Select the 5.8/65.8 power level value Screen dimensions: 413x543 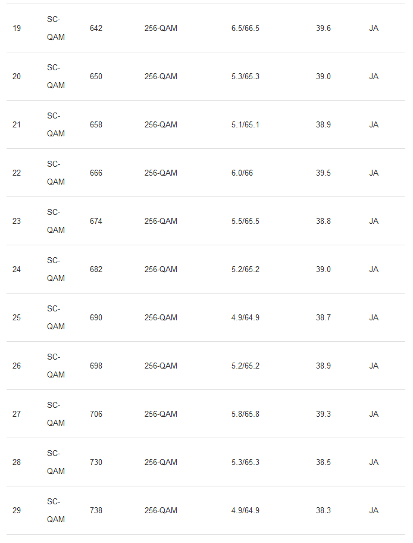click(x=245, y=414)
